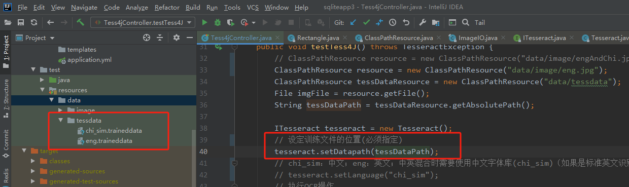Click the Save All disk icon

pos(21,22)
